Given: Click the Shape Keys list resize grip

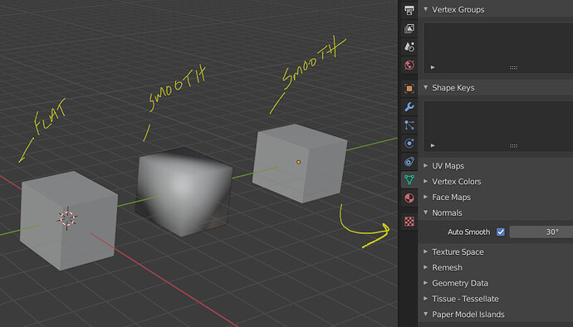Looking at the screenshot, I should pos(513,146).
